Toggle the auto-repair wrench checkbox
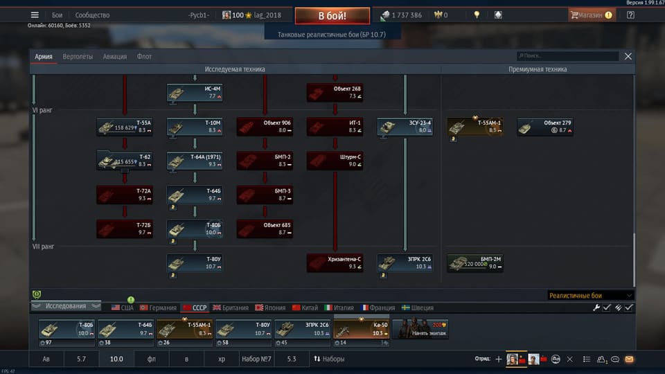The height and width of the screenshot is (374, 665). 607,308
